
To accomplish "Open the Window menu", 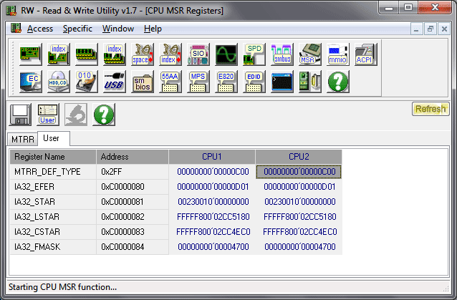I will (118, 29).
